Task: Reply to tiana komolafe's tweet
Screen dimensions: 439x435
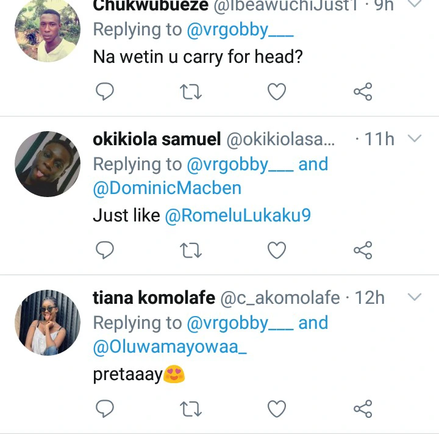Action: (x=105, y=408)
